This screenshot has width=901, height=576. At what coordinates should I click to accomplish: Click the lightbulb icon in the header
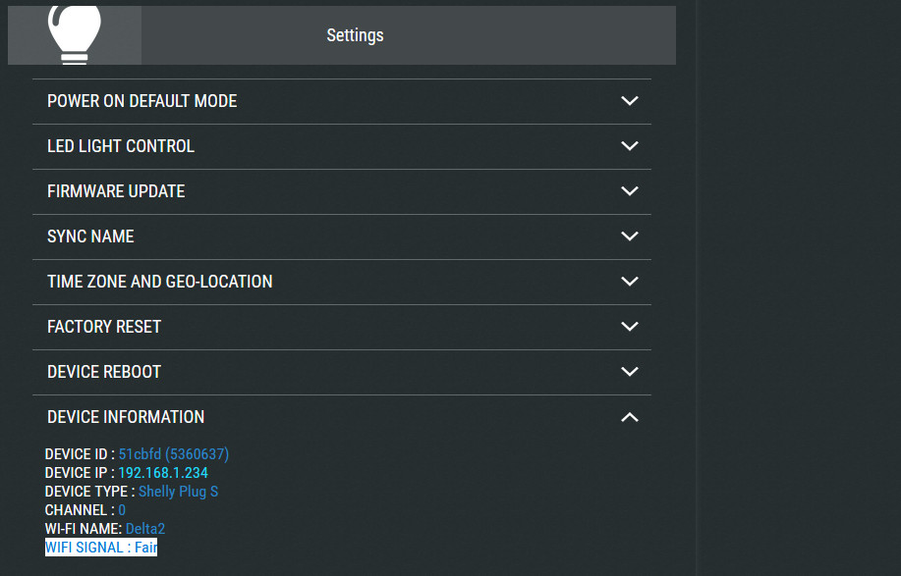click(75, 35)
